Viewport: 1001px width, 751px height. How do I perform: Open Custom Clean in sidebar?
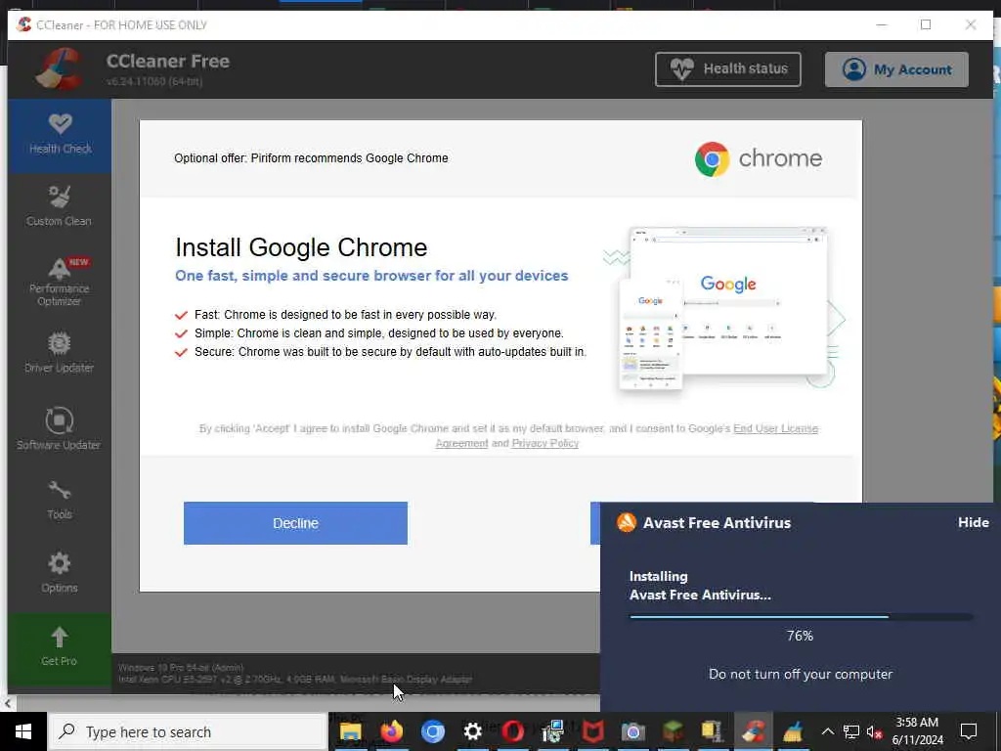pos(60,205)
